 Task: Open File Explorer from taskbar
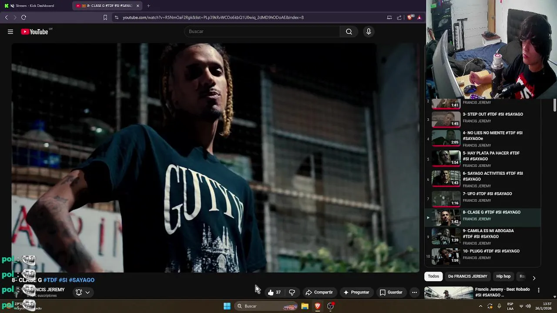[x=305, y=306]
